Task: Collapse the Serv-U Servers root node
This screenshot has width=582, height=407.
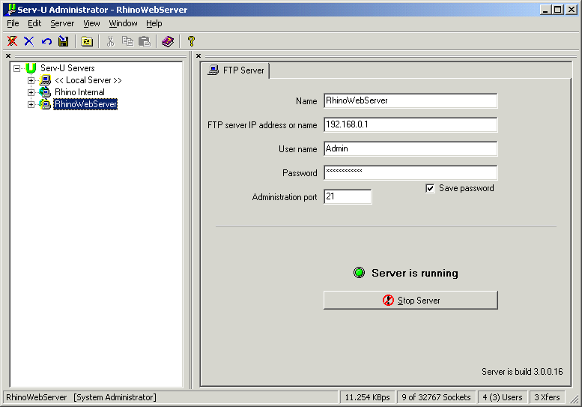Action: tap(16, 68)
